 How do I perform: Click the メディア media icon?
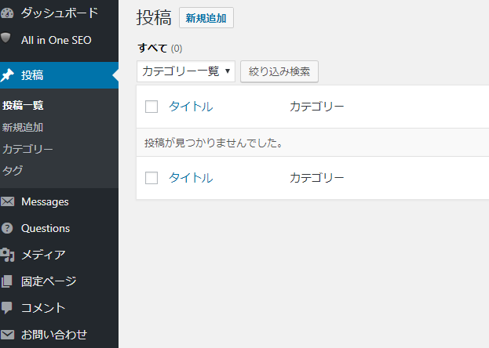8,255
